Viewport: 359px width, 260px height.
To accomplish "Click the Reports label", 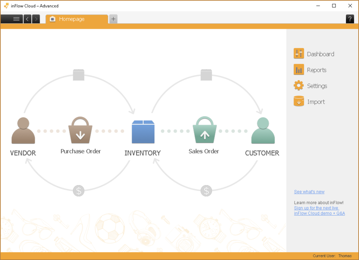I will pos(317,70).
